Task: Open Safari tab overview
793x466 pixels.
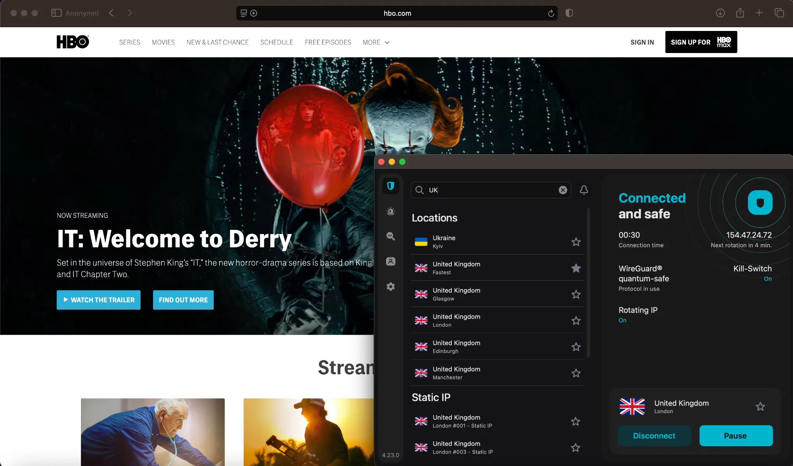Action: (x=779, y=13)
